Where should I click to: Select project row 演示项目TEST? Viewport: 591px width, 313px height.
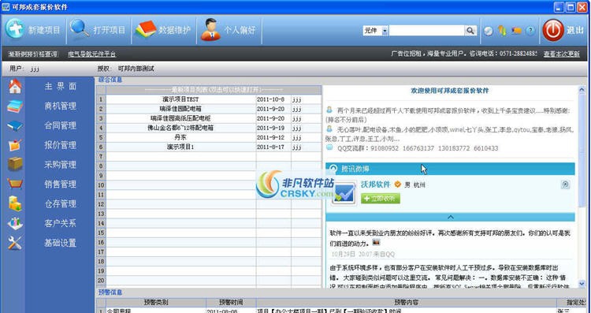pyautogui.click(x=180, y=99)
